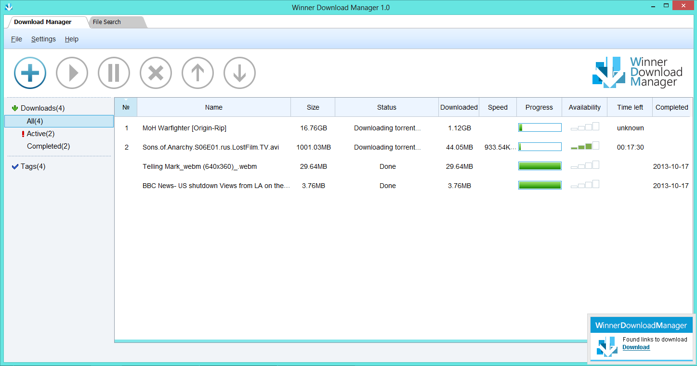Sort by the Speed column header
Image resolution: width=697 pixels, height=366 pixels.
[498, 107]
